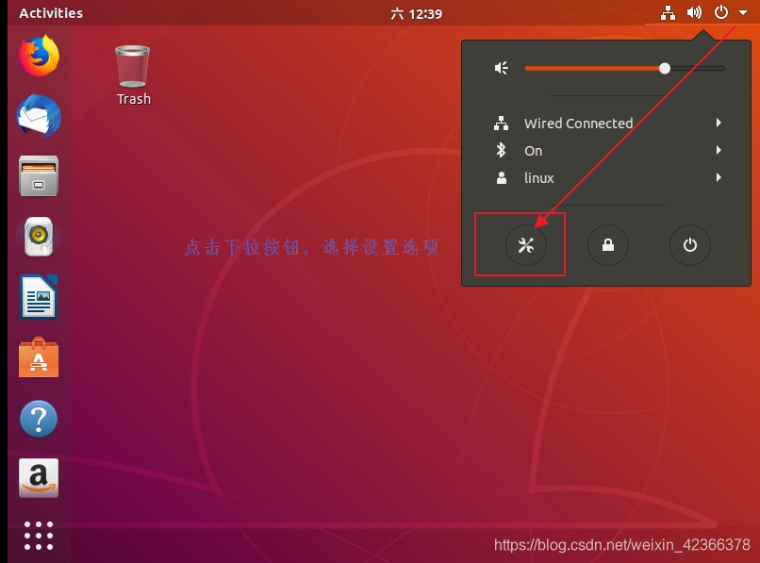The image size is (760, 563).
Task: Open Settings via wrench-screwdriver button
Action: click(526, 245)
